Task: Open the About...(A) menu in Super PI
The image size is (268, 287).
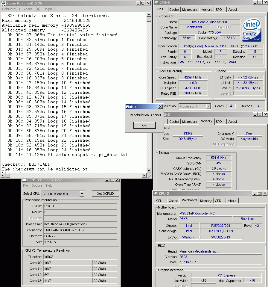Action: point(32,9)
